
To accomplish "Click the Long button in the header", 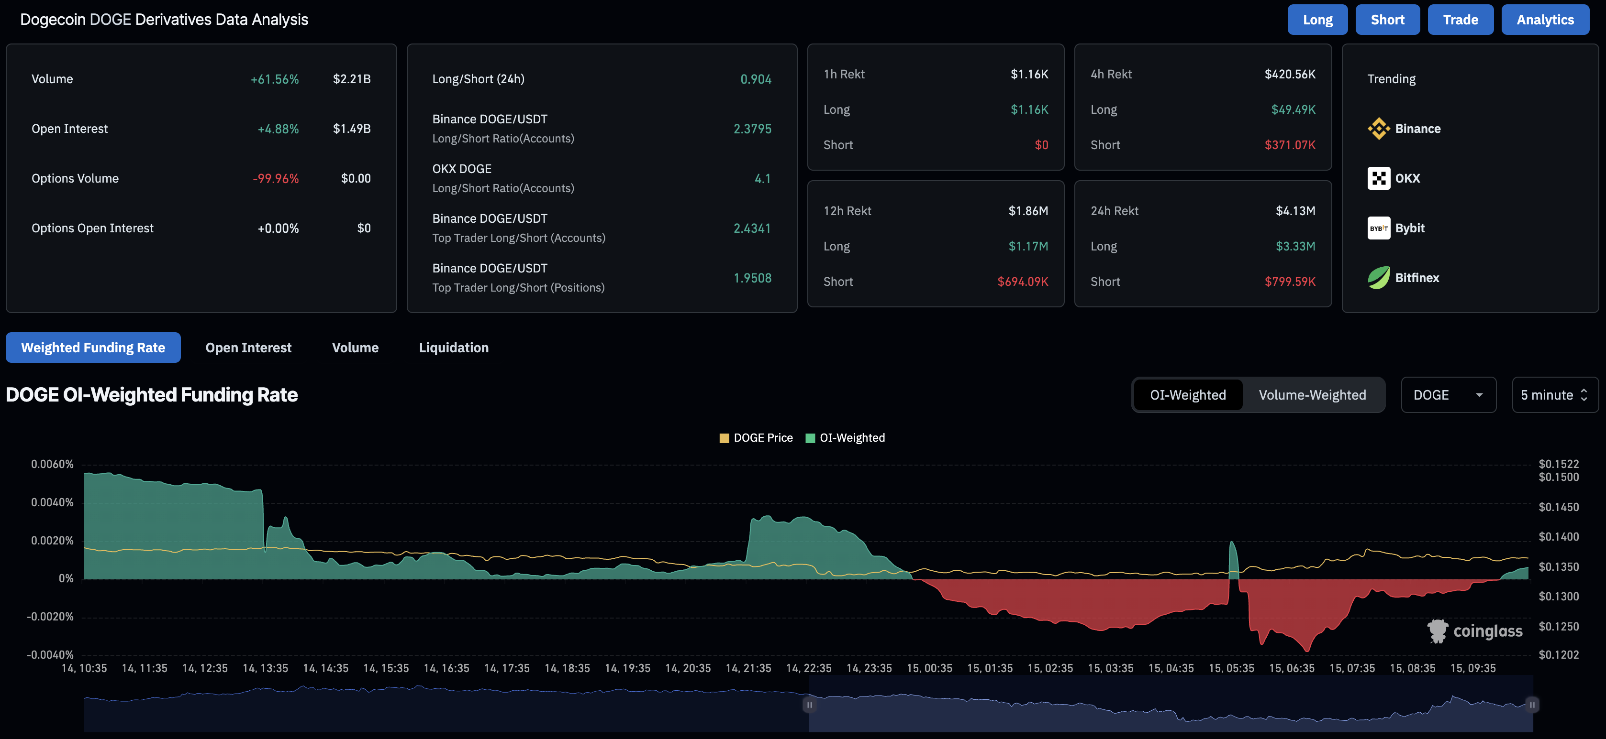I will [x=1317, y=19].
